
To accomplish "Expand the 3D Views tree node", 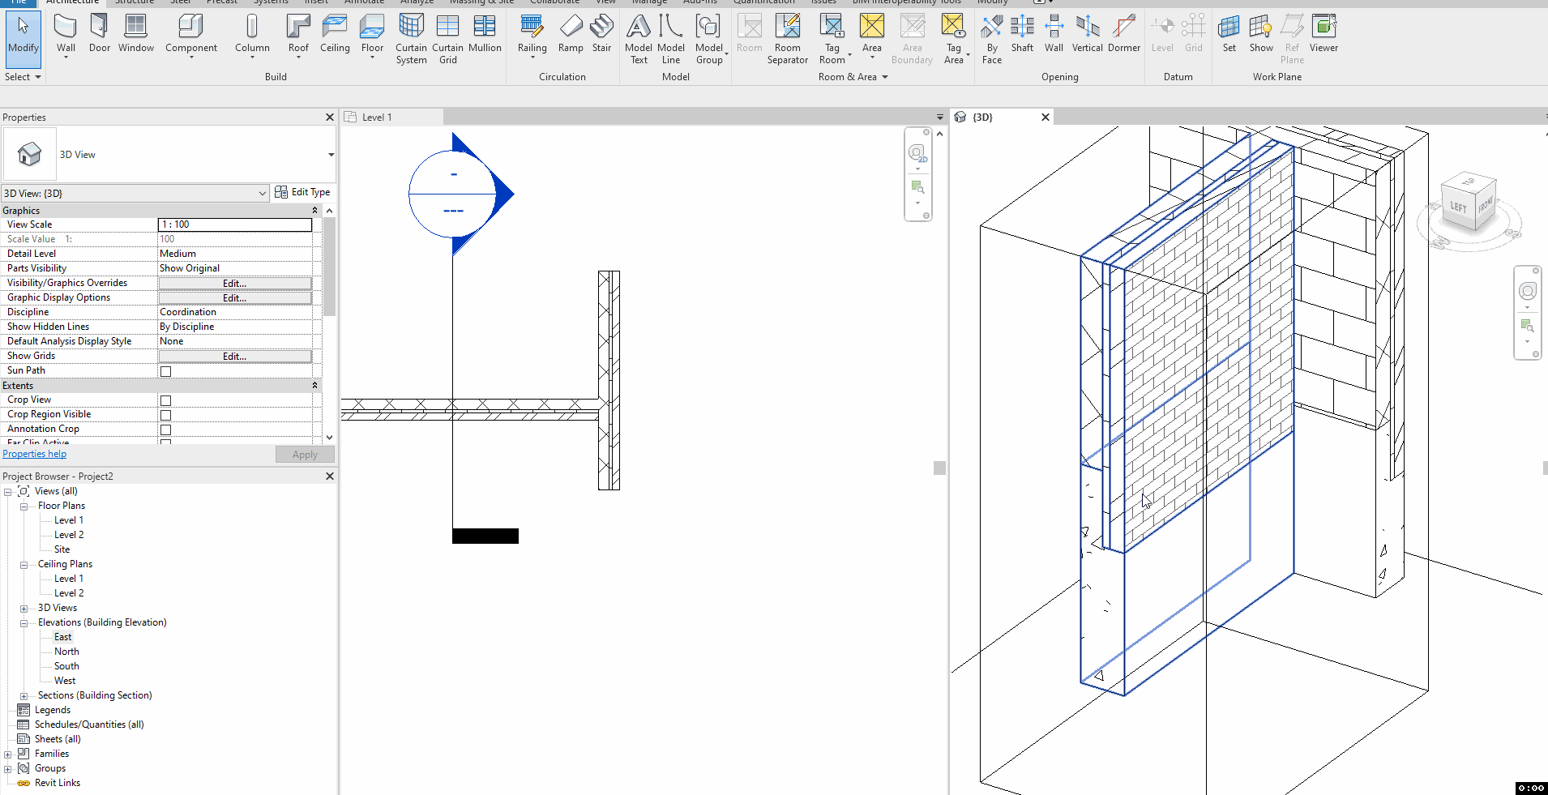I will coord(24,607).
